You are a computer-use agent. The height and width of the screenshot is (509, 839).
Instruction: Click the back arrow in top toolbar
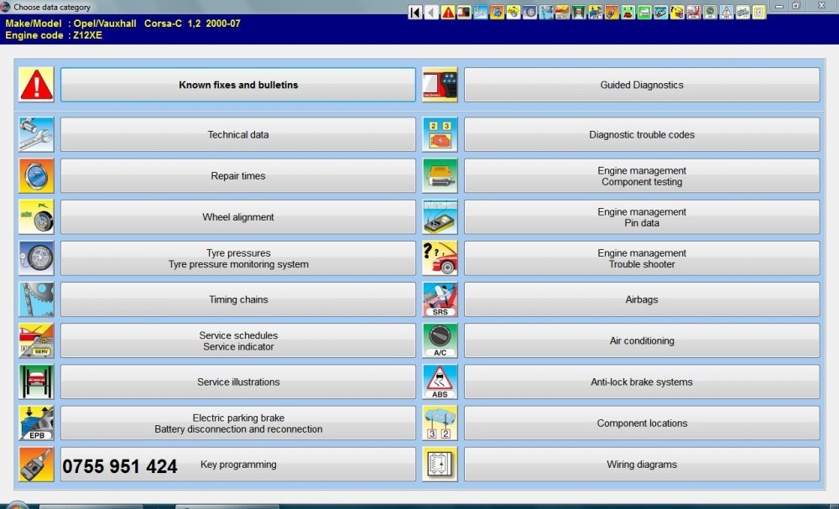click(431, 13)
